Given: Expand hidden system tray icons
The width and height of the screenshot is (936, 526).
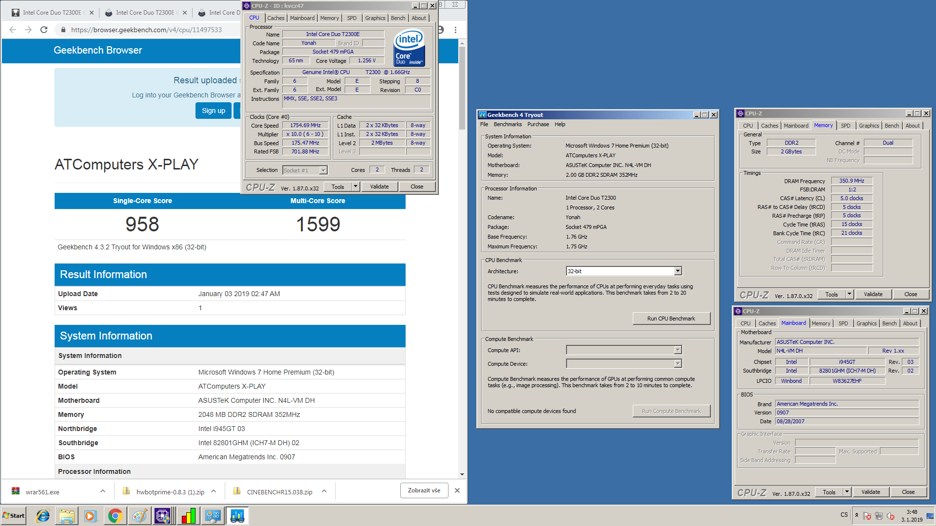Looking at the screenshot, I should click(x=857, y=515).
